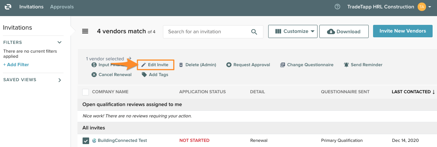Click Send Reminder bell action

pos(363,65)
